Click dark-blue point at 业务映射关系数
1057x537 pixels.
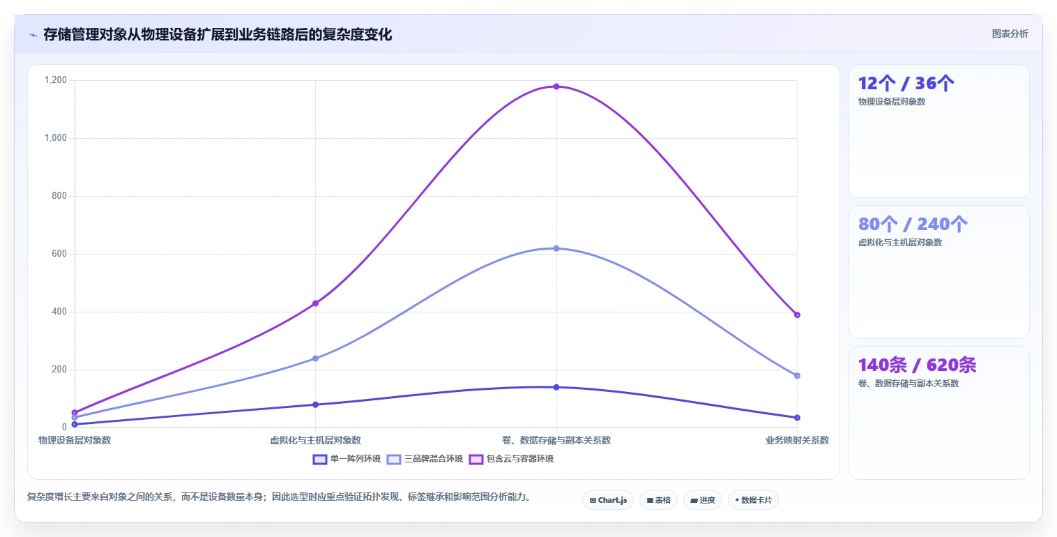coord(797,418)
